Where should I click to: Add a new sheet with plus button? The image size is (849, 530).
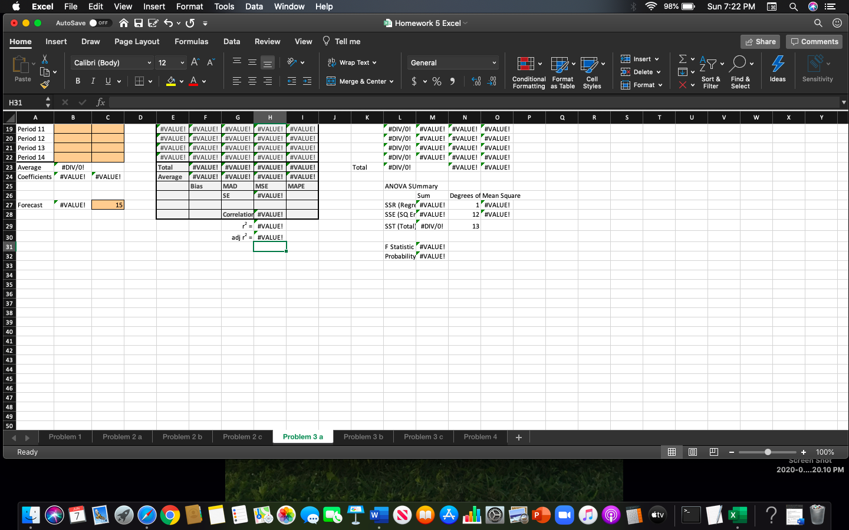(519, 437)
